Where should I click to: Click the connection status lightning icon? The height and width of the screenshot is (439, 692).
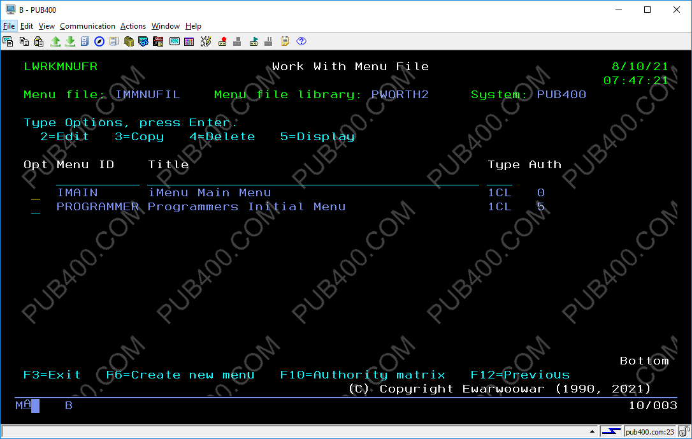point(611,431)
